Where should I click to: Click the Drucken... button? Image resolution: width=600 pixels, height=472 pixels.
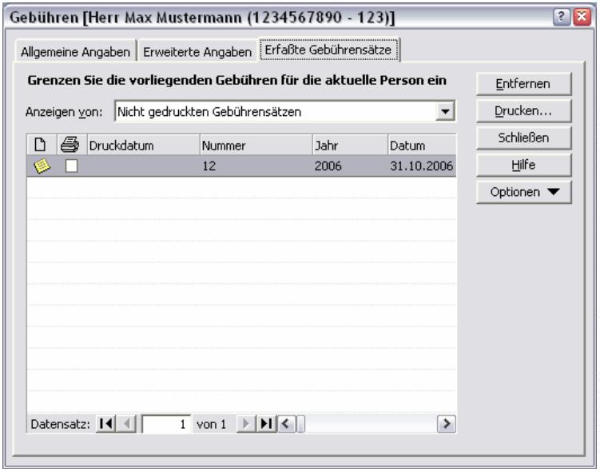(x=524, y=110)
